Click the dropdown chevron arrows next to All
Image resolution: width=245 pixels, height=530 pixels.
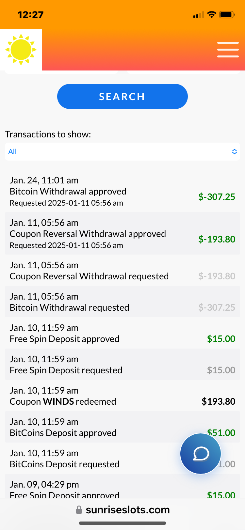[x=234, y=151]
